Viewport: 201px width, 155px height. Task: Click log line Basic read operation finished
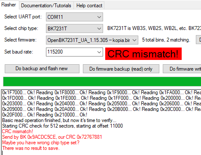(59, 120)
